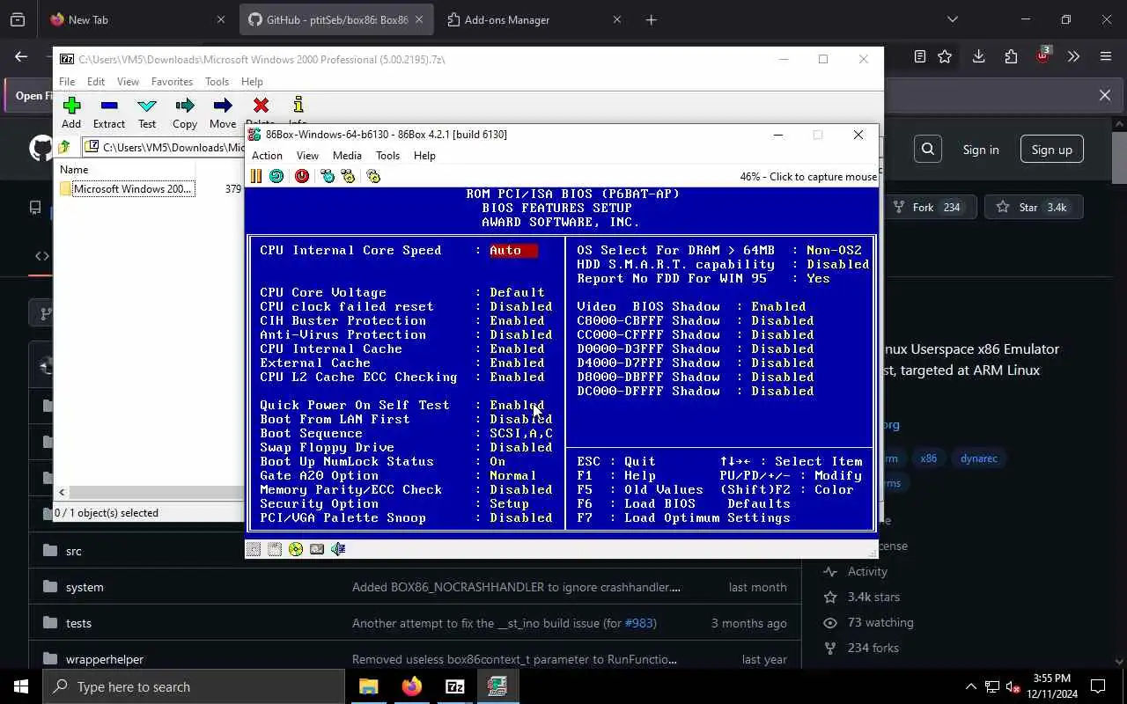Viewport: 1127px width, 704px height.
Task: Click sound speaker status bar icon
Action: [338, 549]
